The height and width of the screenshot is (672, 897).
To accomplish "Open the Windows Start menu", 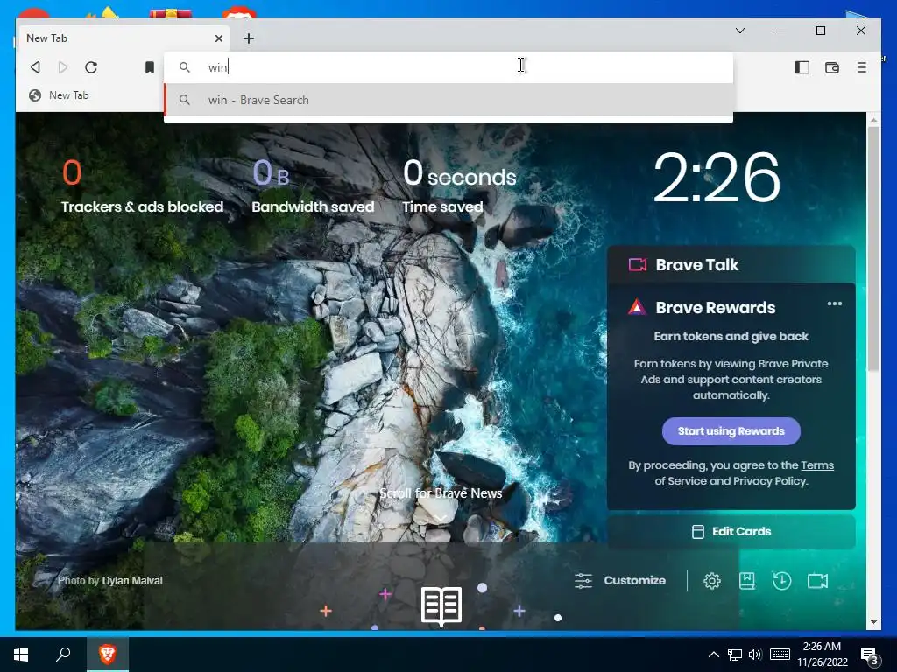I will point(21,654).
